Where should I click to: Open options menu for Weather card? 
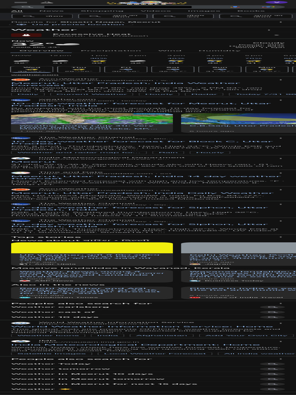click(x=269, y=30)
